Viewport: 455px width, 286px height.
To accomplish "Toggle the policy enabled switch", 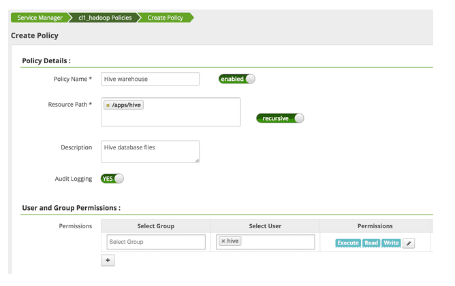I will coord(236,79).
